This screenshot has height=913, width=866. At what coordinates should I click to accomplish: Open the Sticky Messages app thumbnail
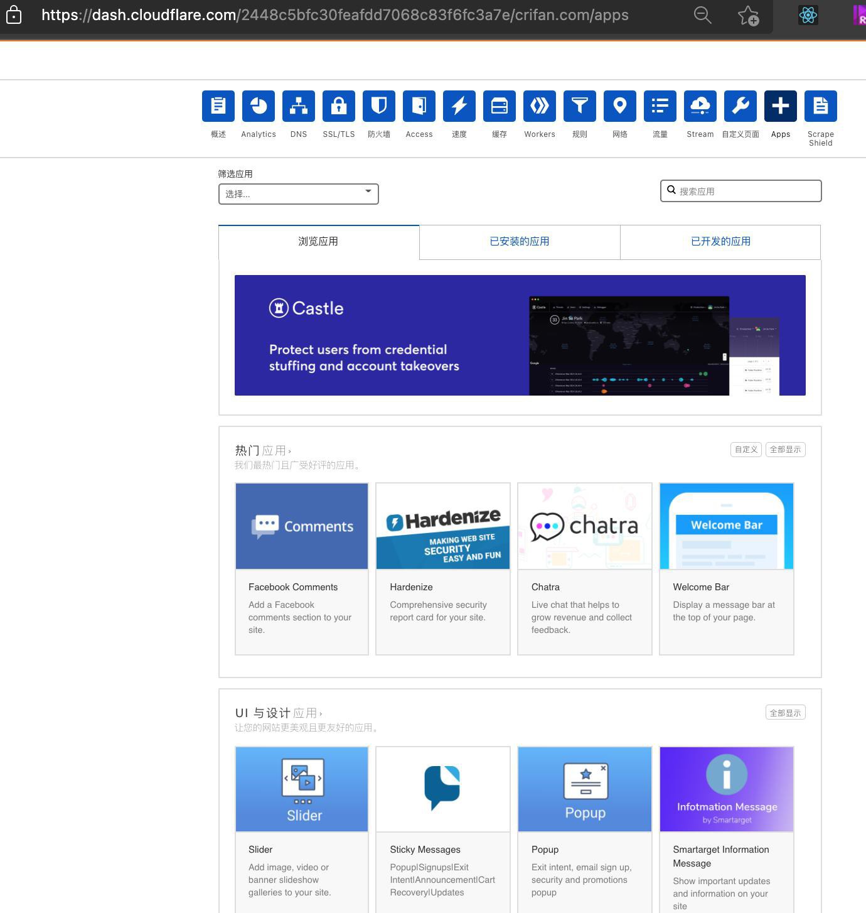pos(442,789)
